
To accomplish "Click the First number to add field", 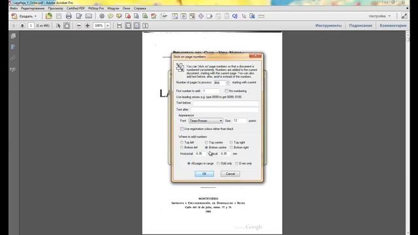I will tap(210, 91).
